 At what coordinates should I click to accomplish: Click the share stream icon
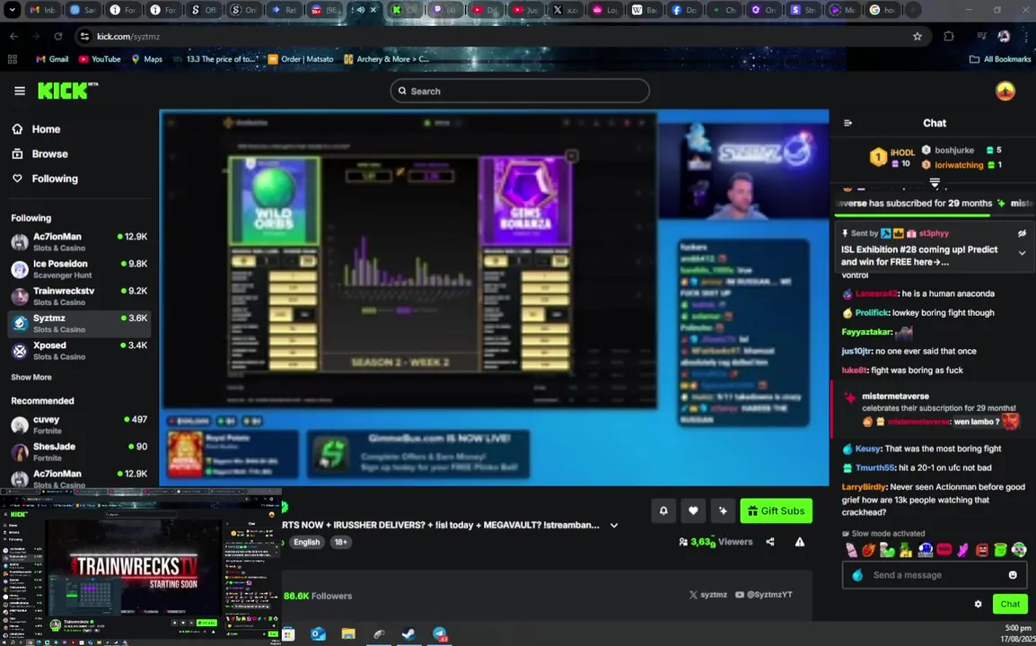click(x=769, y=542)
